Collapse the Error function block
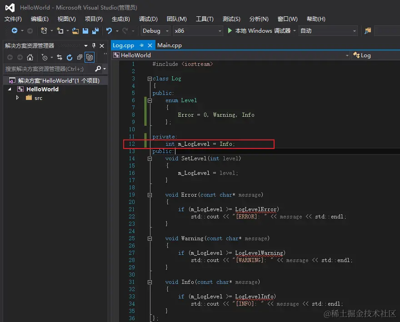Image resolution: width=400 pixels, height=322 pixels. click(x=150, y=195)
